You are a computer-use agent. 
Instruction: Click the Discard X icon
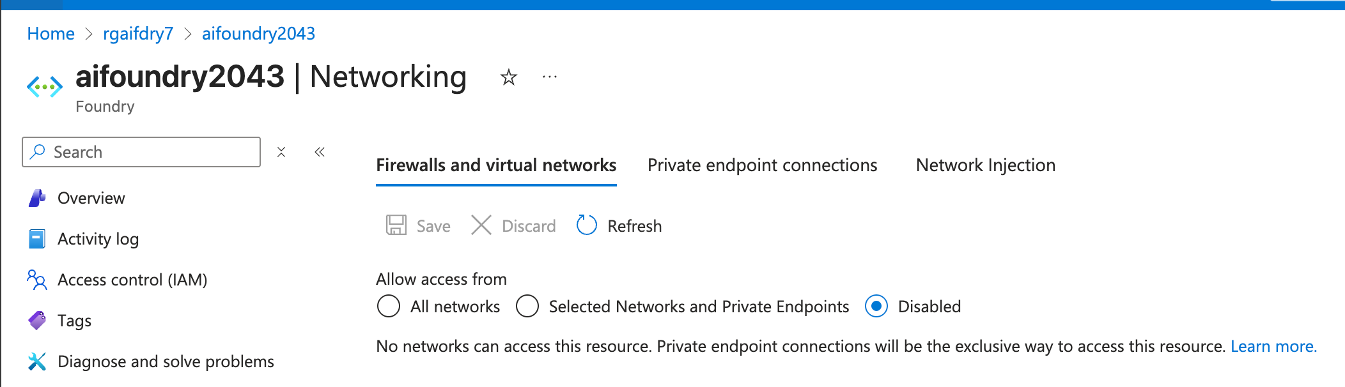481,225
